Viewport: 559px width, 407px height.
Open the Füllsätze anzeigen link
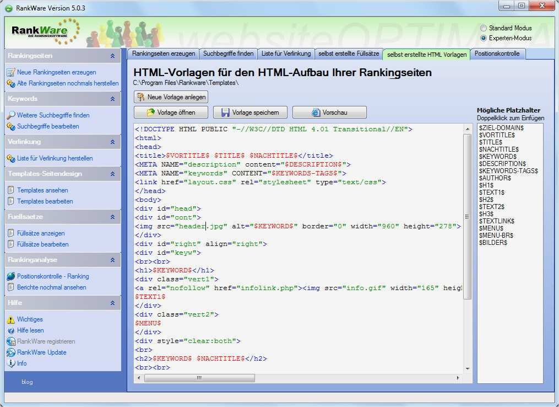click(x=41, y=233)
